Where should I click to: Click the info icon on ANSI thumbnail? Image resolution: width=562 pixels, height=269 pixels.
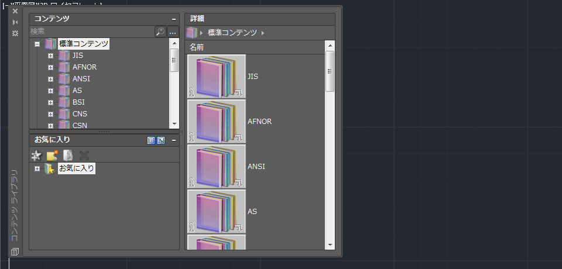click(x=191, y=182)
